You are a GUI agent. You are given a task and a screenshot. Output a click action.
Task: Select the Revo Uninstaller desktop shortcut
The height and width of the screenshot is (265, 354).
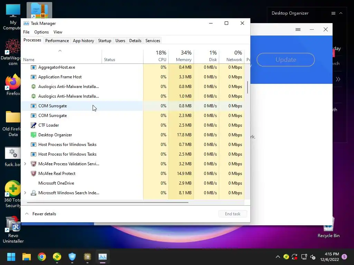[x=13, y=230]
